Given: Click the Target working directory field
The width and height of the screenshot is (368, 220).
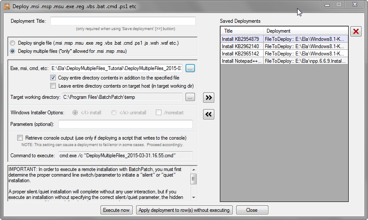Looking at the screenshot, I should (122, 97).
